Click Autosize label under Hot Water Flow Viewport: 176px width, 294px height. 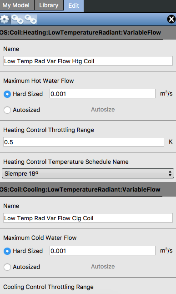click(x=103, y=110)
